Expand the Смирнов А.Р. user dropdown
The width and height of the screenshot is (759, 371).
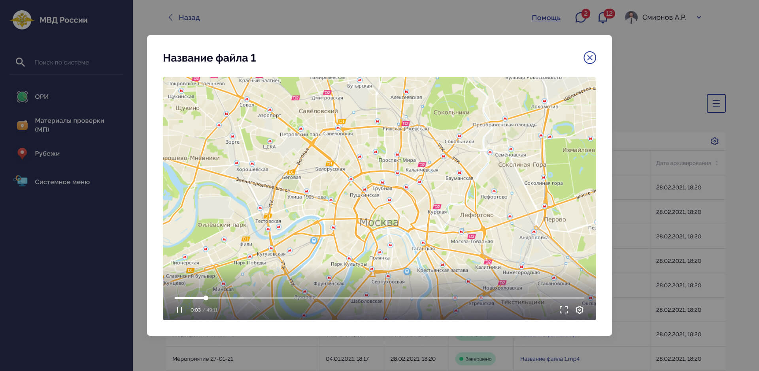pyautogui.click(x=699, y=17)
